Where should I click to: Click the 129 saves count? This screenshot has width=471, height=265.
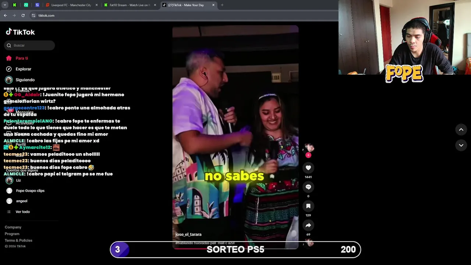coord(308,215)
